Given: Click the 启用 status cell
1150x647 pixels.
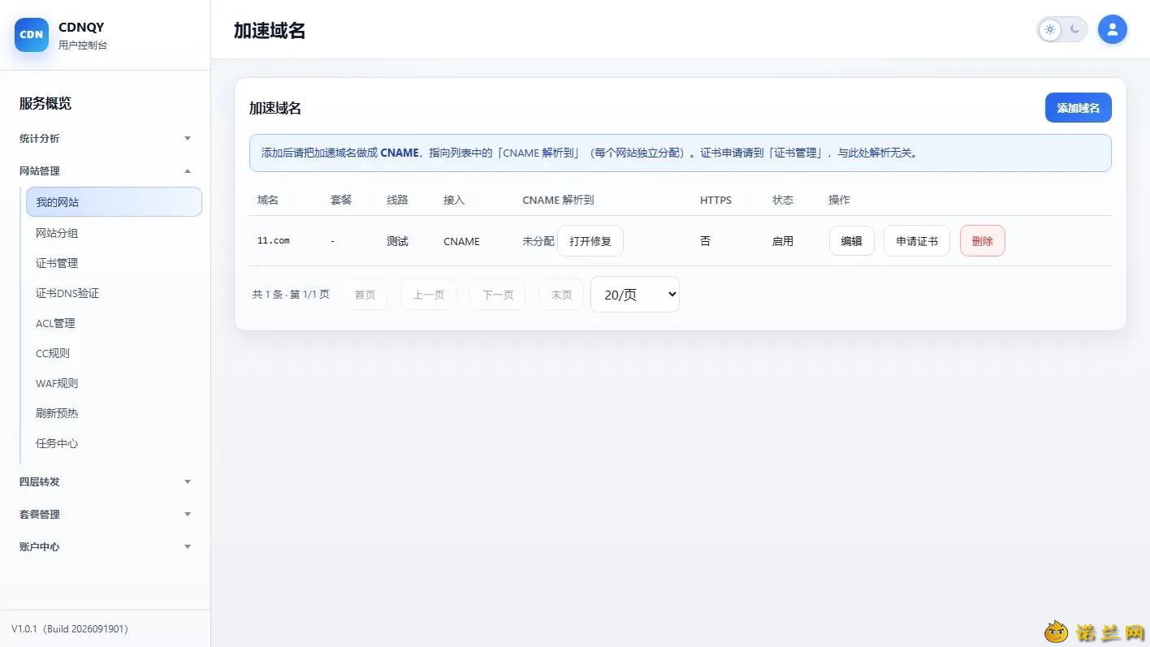Looking at the screenshot, I should click(x=783, y=241).
